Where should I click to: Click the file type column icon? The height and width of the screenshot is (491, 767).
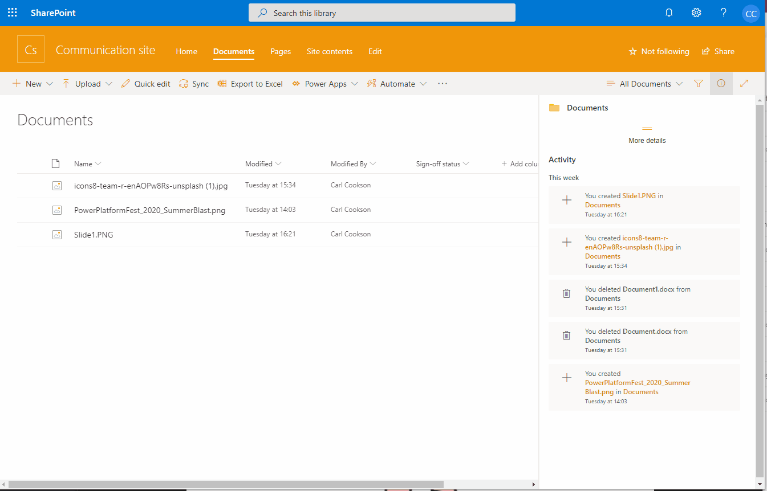(x=56, y=163)
